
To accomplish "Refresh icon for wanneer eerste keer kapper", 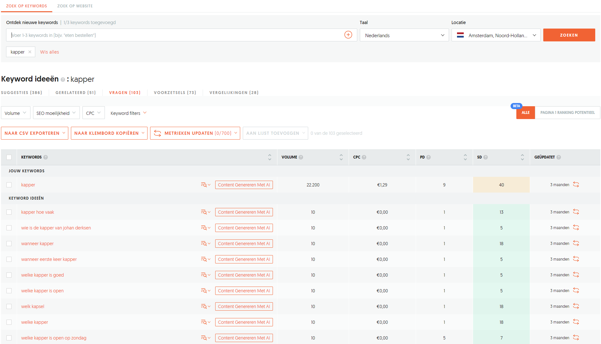I will point(576,259).
